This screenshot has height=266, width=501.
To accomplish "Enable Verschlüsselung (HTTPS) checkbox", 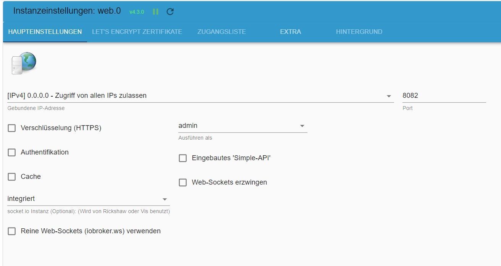I will click(12, 128).
